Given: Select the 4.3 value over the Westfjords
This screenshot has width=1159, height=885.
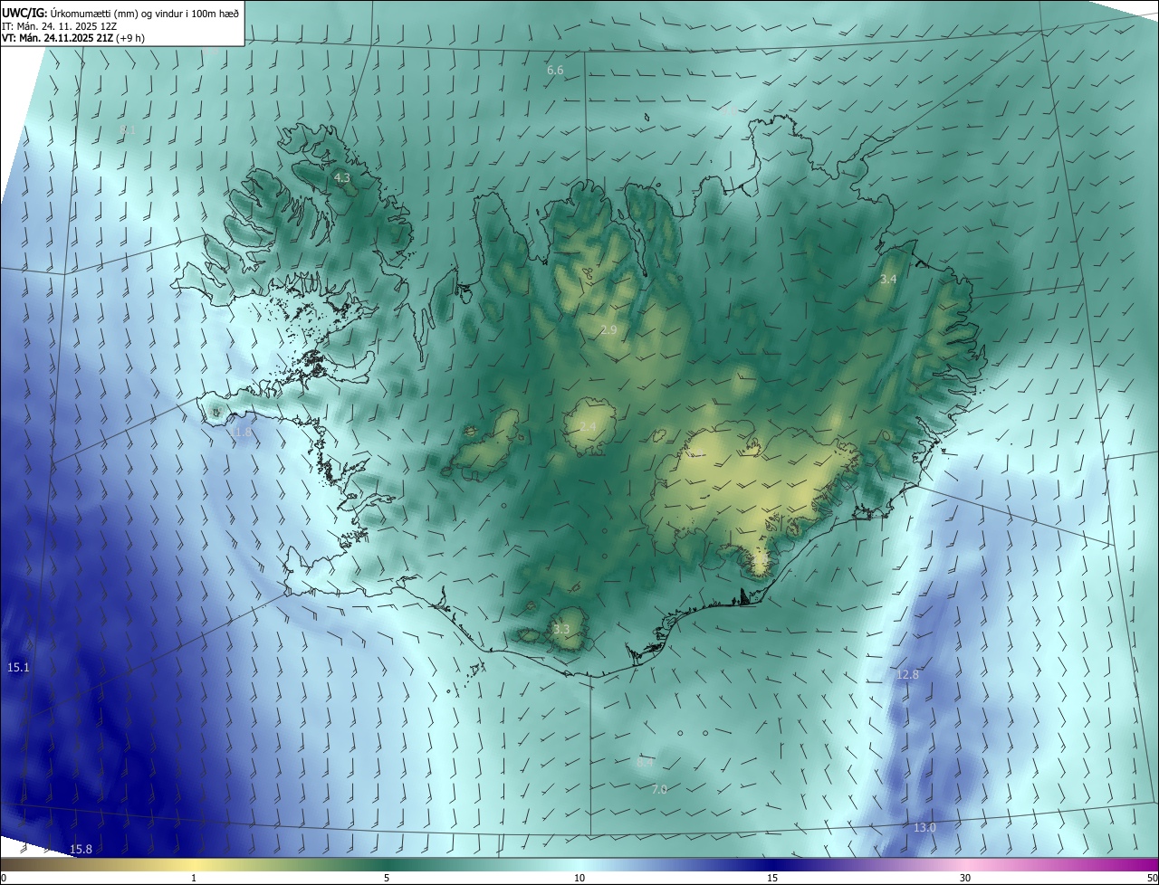Looking at the screenshot, I should 341,178.
